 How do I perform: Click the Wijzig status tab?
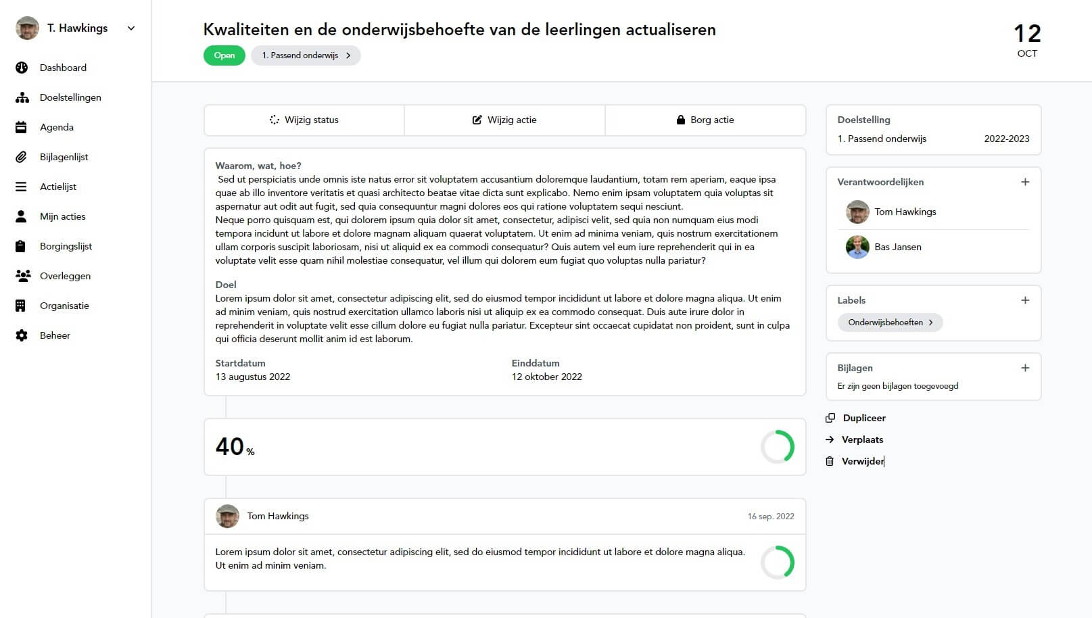304,120
